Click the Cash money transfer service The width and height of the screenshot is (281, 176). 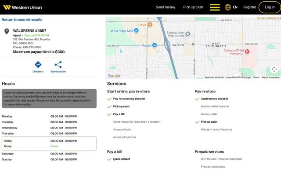[215, 99]
